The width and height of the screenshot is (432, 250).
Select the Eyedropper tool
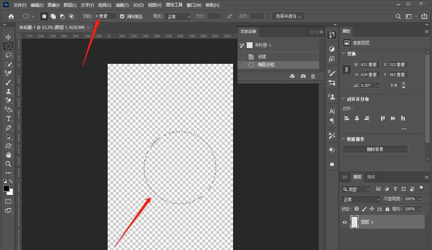click(8, 73)
